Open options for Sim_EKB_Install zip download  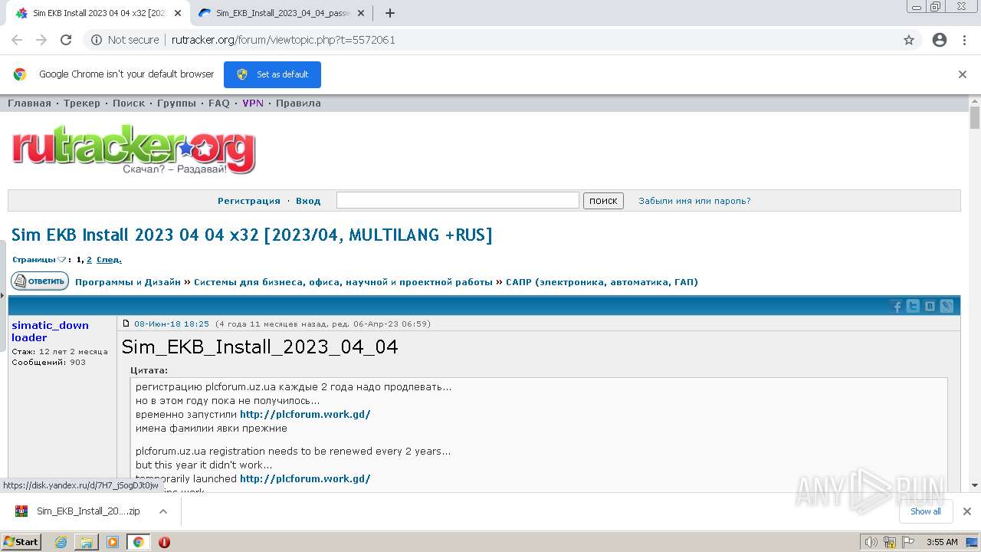tap(162, 511)
